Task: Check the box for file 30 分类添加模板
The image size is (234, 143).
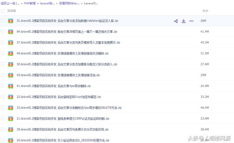Action: point(3,64)
